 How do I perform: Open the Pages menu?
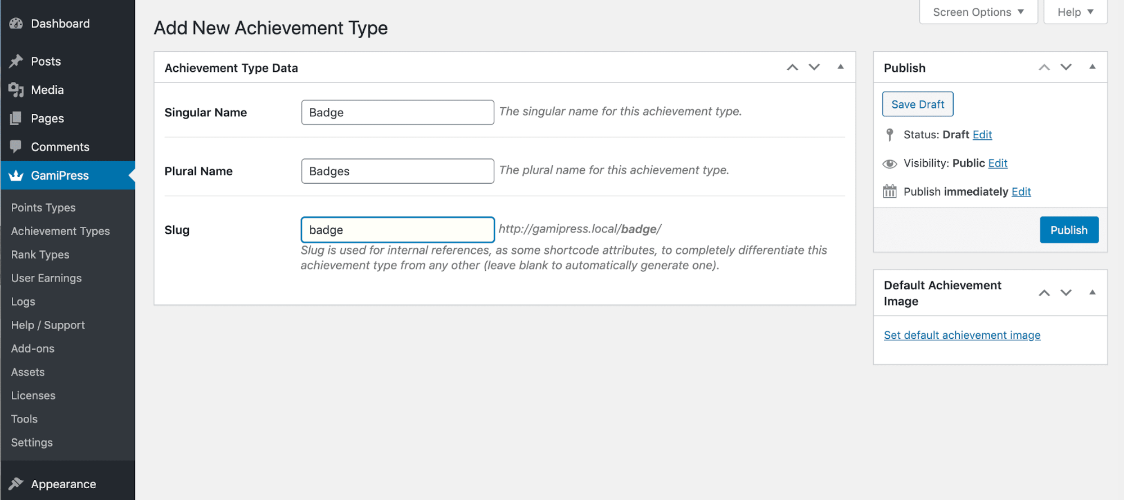(x=67, y=119)
